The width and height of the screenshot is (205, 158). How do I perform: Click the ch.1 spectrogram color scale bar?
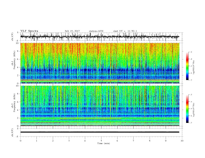click(x=187, y=66)
